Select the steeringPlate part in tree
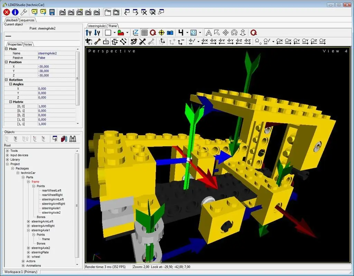Screen dimensions: 354x276 (x=40, y=252)
